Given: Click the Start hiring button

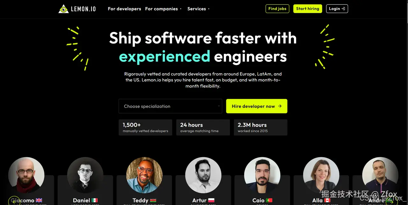Looking at the screenshot, I should (x=308, y=9).
